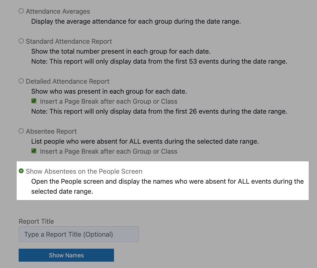Select the Detailed Attendance Report radio button
317x268 pixels.
point(21,81)
